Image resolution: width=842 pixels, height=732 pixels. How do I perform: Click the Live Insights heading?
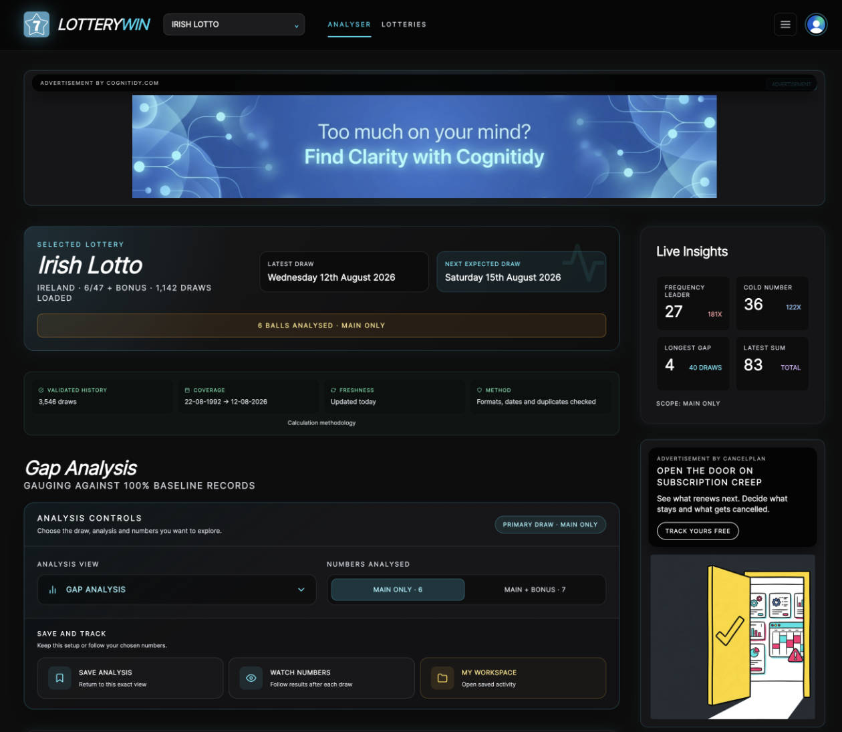click(692, 252)
